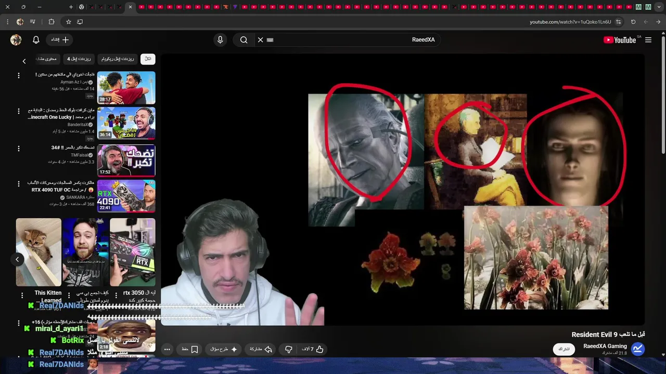Viewport: 666px width, 374px height.
Task: Open options menu for Ayman Az video
Action: coord(19,76)
